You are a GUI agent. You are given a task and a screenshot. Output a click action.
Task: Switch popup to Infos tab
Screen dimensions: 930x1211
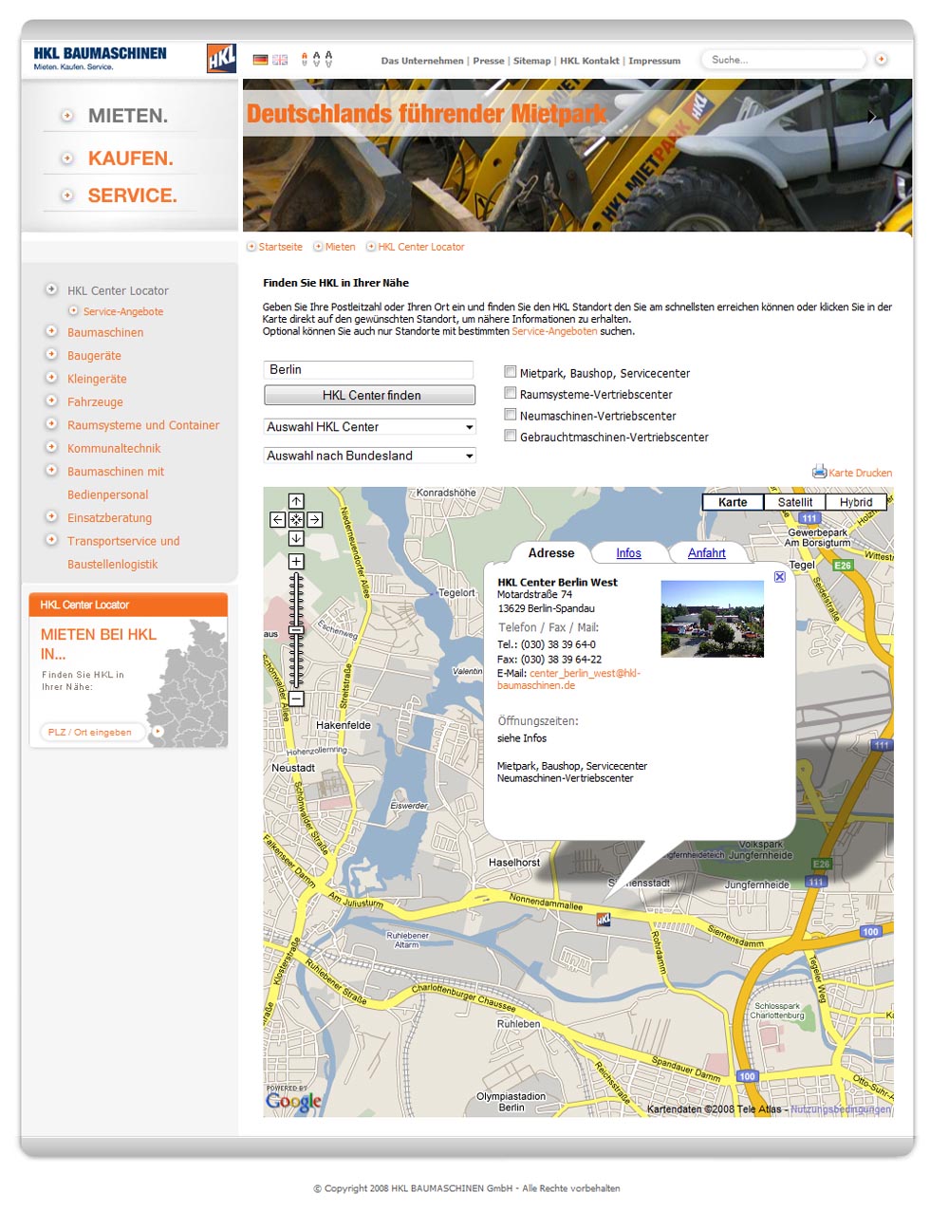[x=628, y=553]
